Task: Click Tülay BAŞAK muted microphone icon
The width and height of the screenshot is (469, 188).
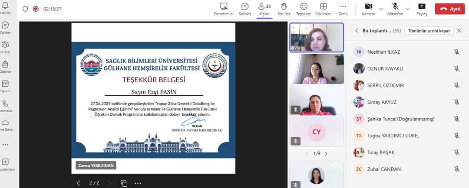Action: point(456,152)
